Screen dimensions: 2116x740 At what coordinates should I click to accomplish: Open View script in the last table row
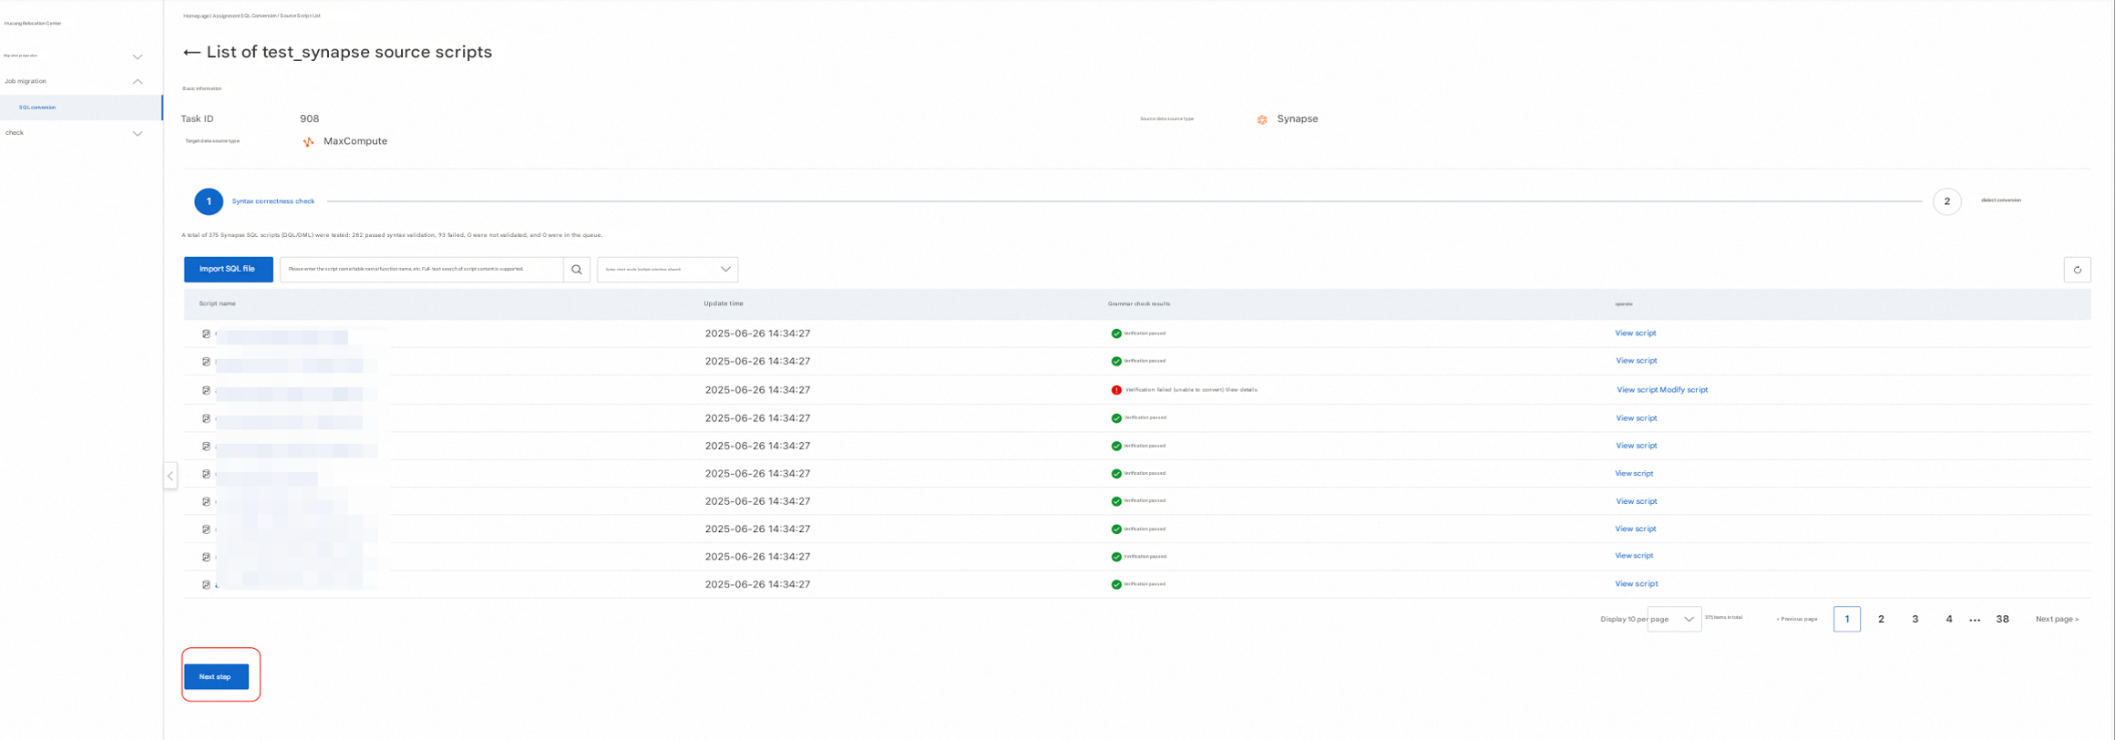(x=1637, y=584)
